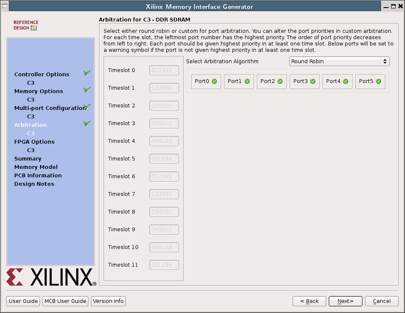The width and height of the screenshot is (405, 313).
Task: Click the Port3 green check icon
Action: pyautogui.click(x=313, y=81)
